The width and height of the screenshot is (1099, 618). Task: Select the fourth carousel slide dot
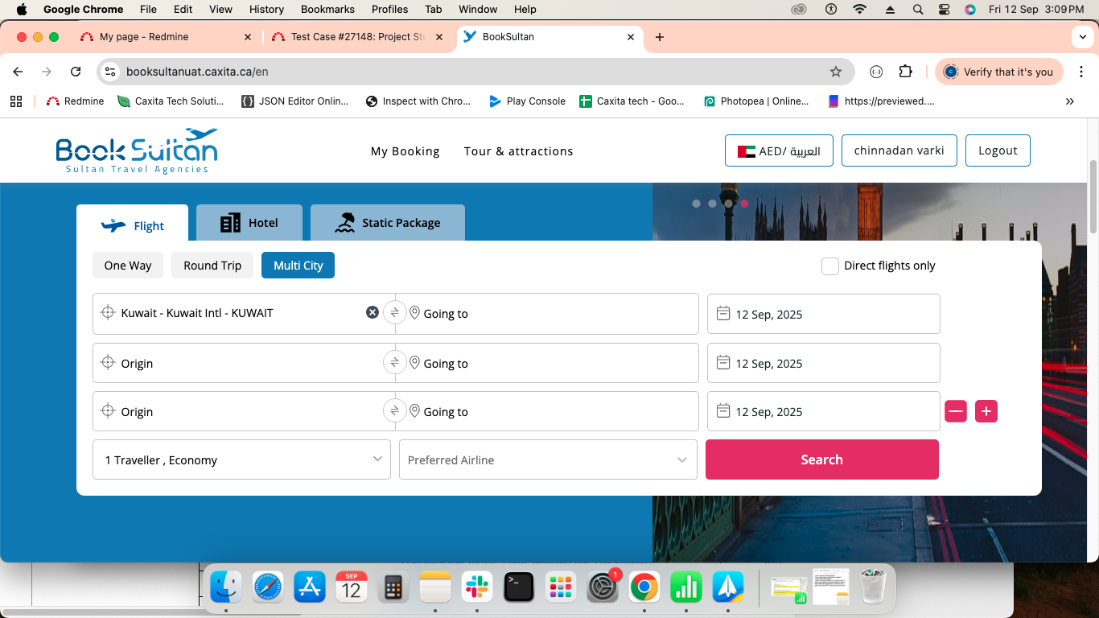(744, 204)
